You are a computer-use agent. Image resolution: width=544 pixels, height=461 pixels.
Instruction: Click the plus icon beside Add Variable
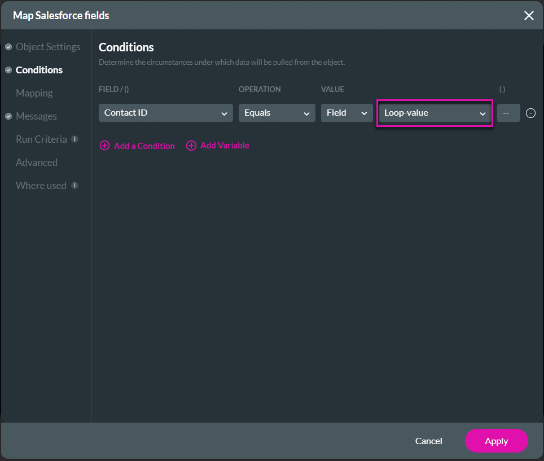click(x=191, y=146)
